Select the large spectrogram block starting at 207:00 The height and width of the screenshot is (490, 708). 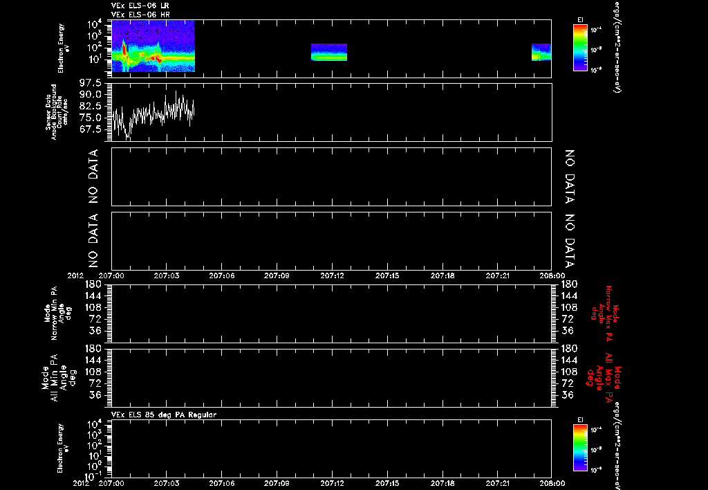(x=153, y=46)
